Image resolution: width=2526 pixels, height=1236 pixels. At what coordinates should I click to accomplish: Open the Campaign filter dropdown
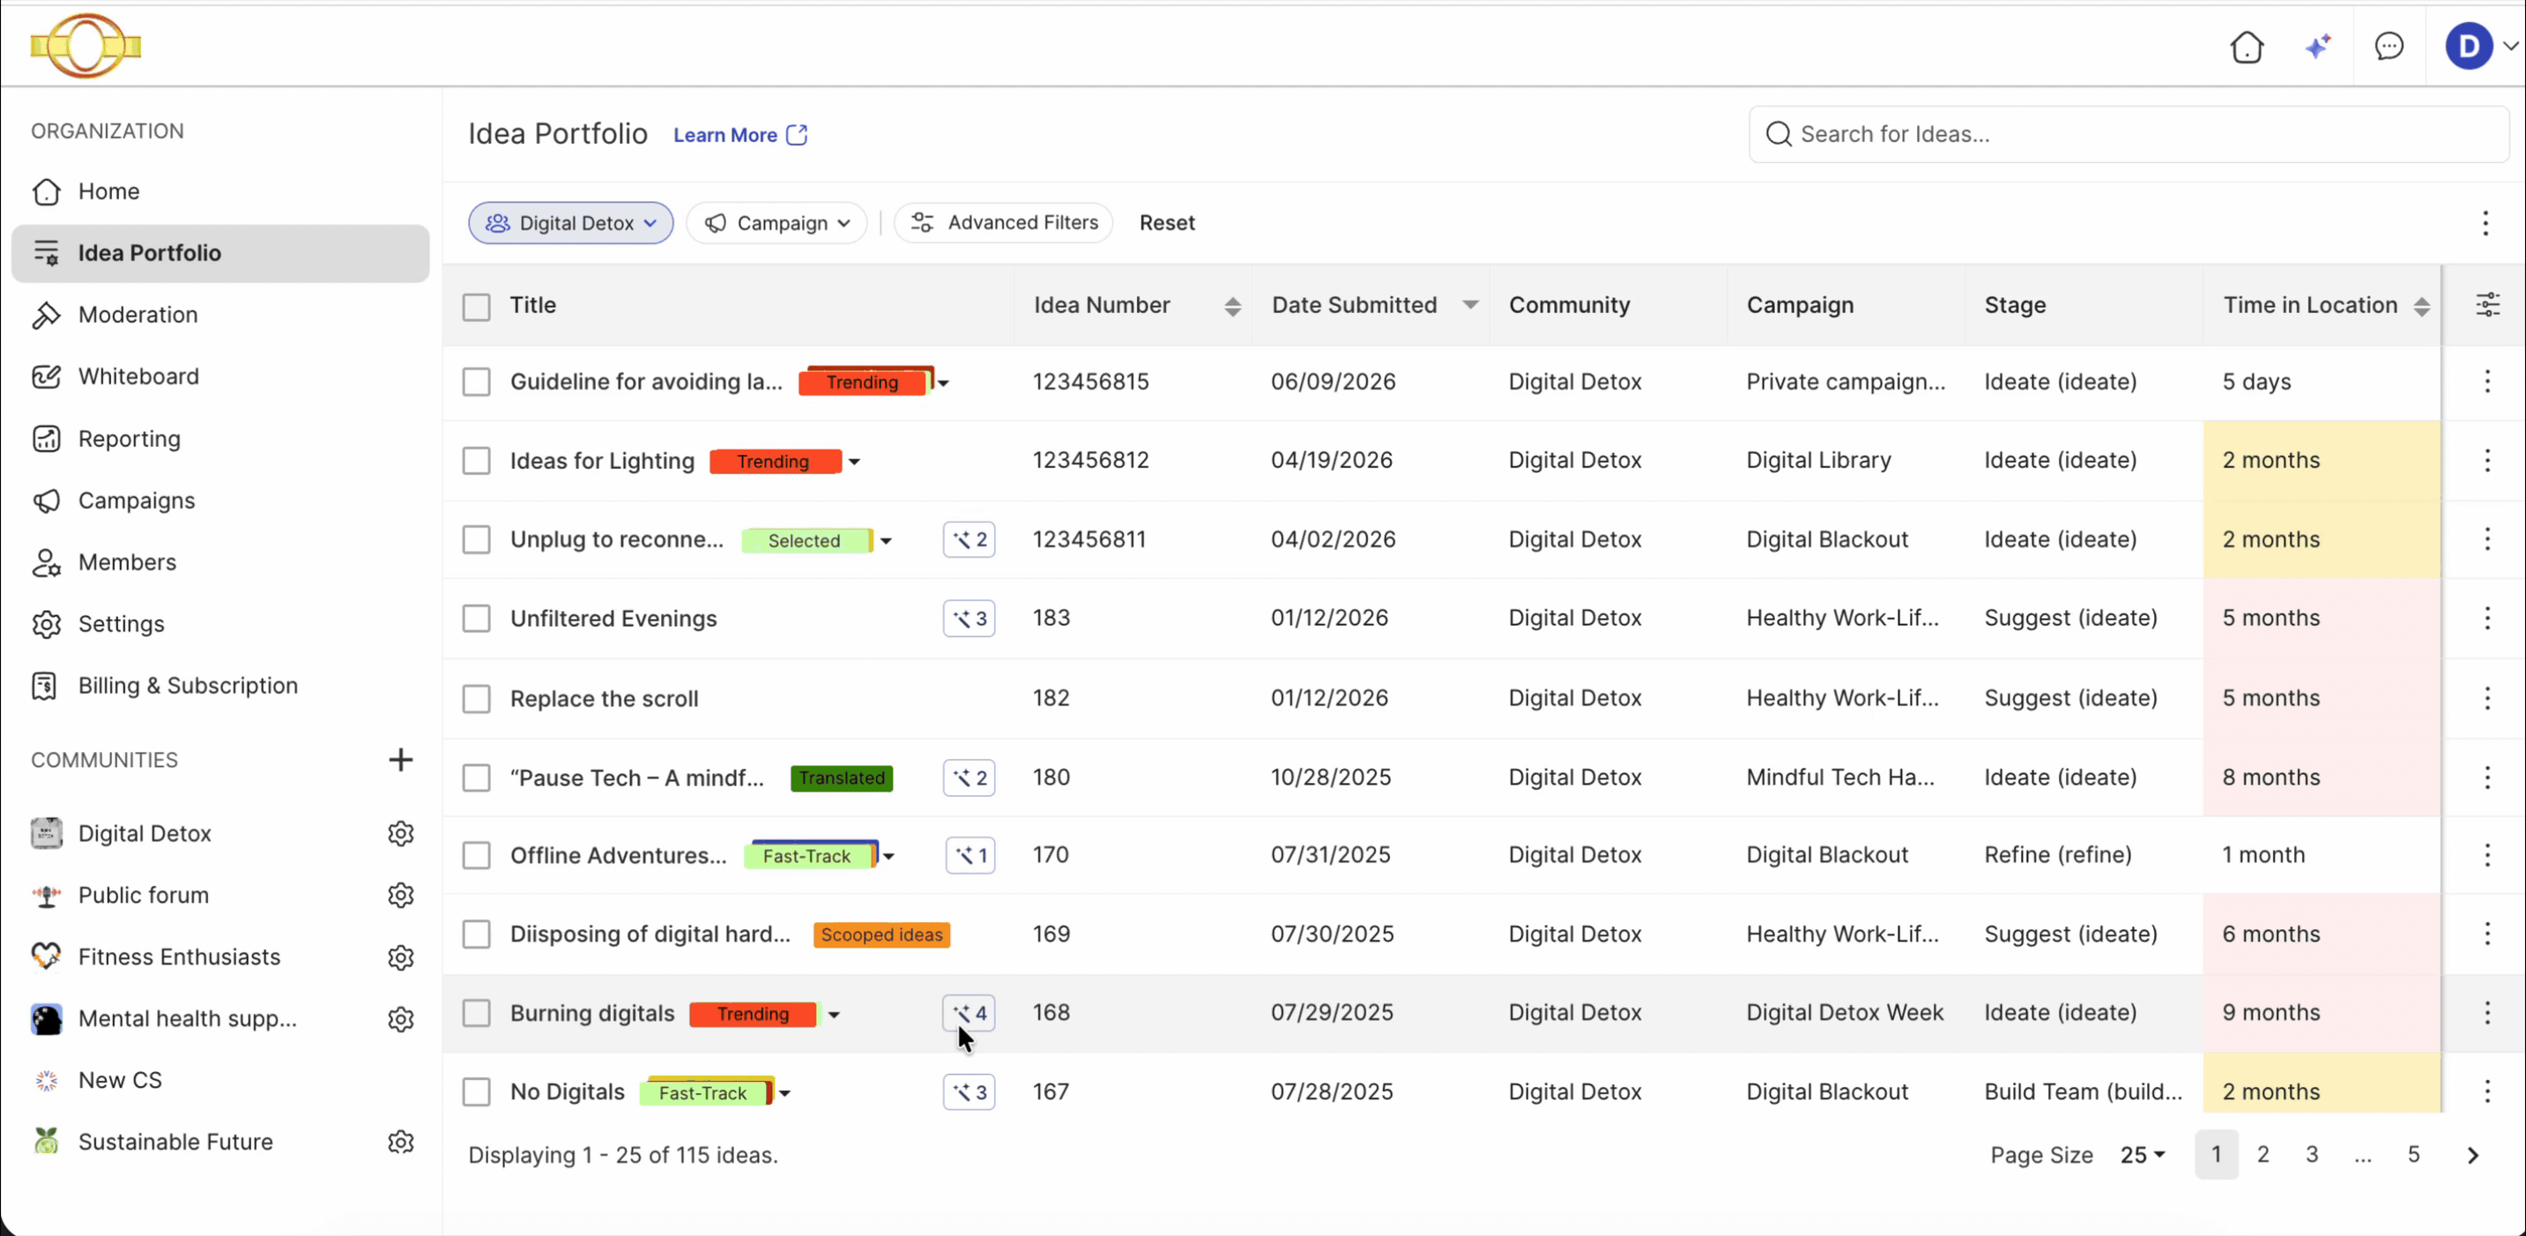776,223
